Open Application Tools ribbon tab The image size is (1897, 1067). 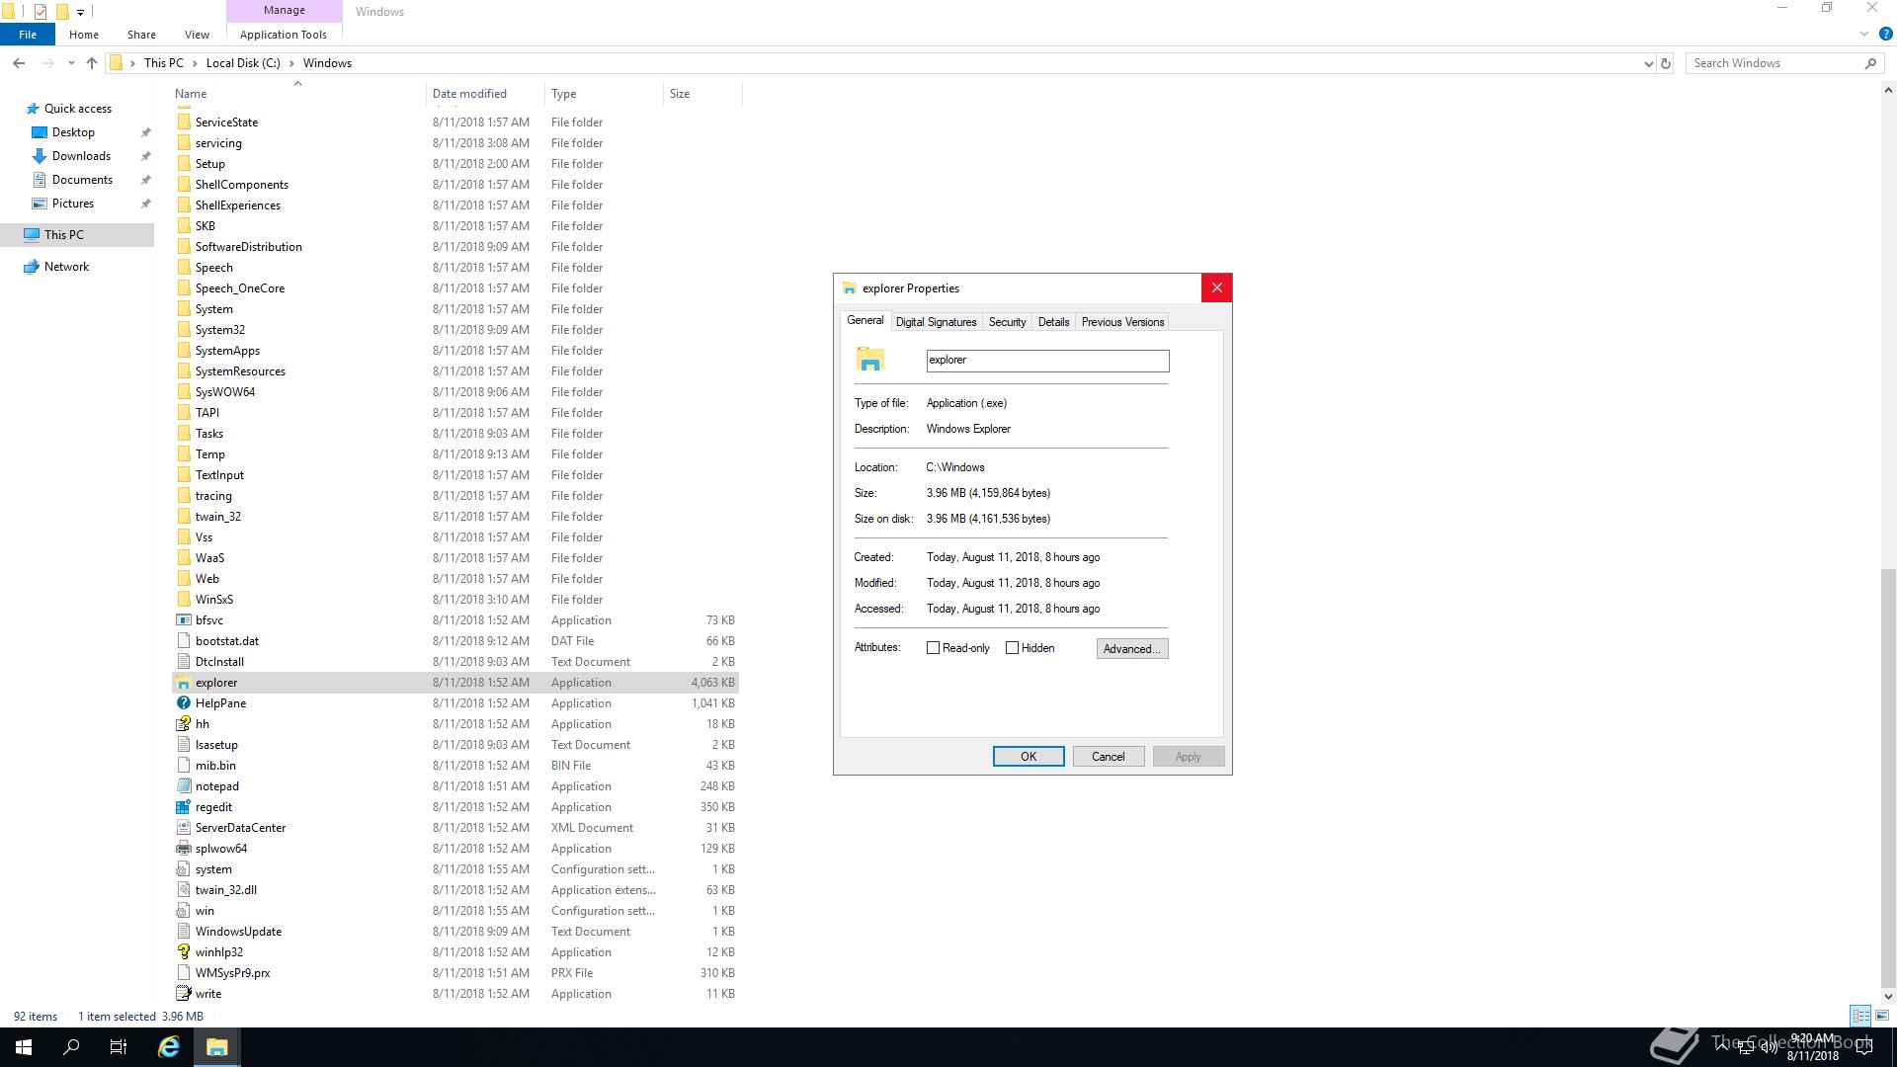pyautogui.click(x=284, y=35)
